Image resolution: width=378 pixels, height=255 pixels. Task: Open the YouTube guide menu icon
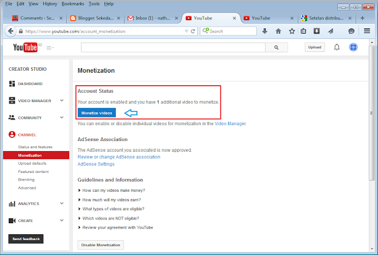tap(50, 48)
